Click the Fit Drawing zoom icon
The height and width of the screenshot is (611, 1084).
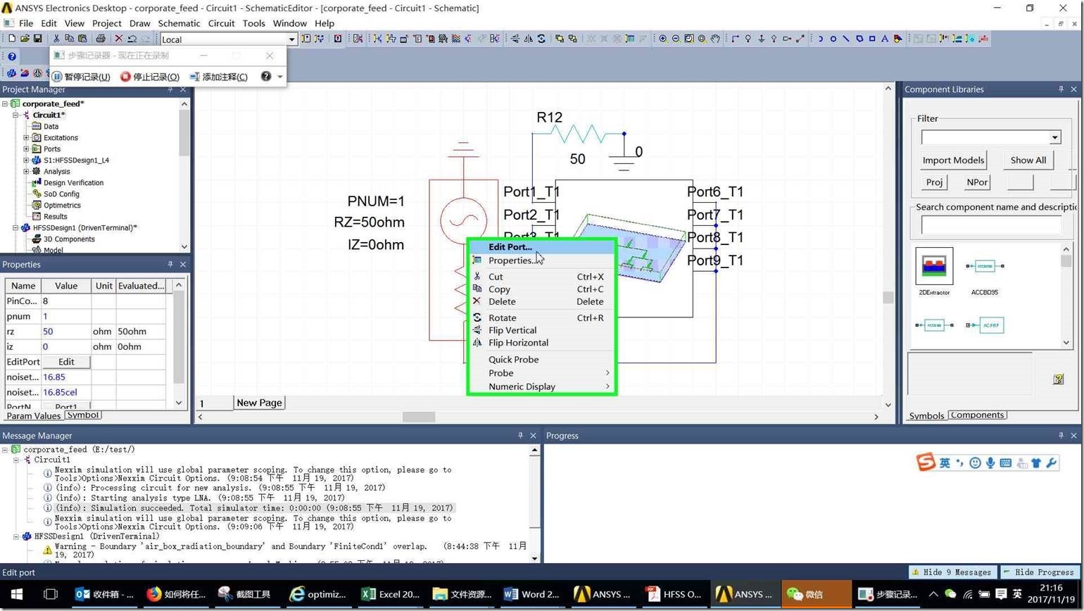tap(689, 39)
